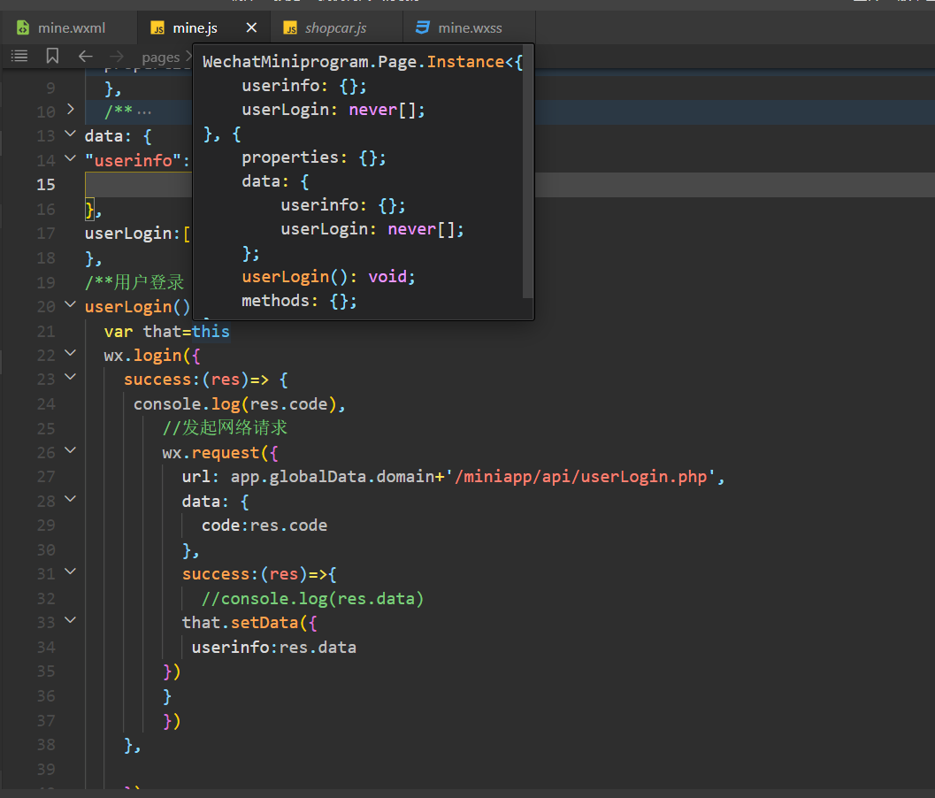Click 'that.setData({' on line 33
Viewport: 935px width, 798px height.
(249, 623)
